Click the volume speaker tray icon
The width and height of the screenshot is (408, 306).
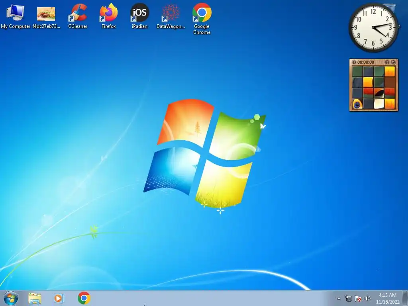(x=368, y=298)
